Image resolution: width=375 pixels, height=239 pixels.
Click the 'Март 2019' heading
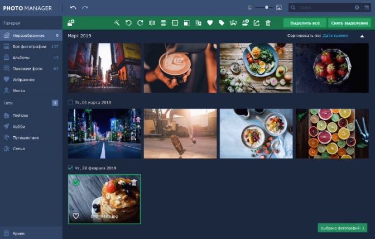(x=79, y=36)
